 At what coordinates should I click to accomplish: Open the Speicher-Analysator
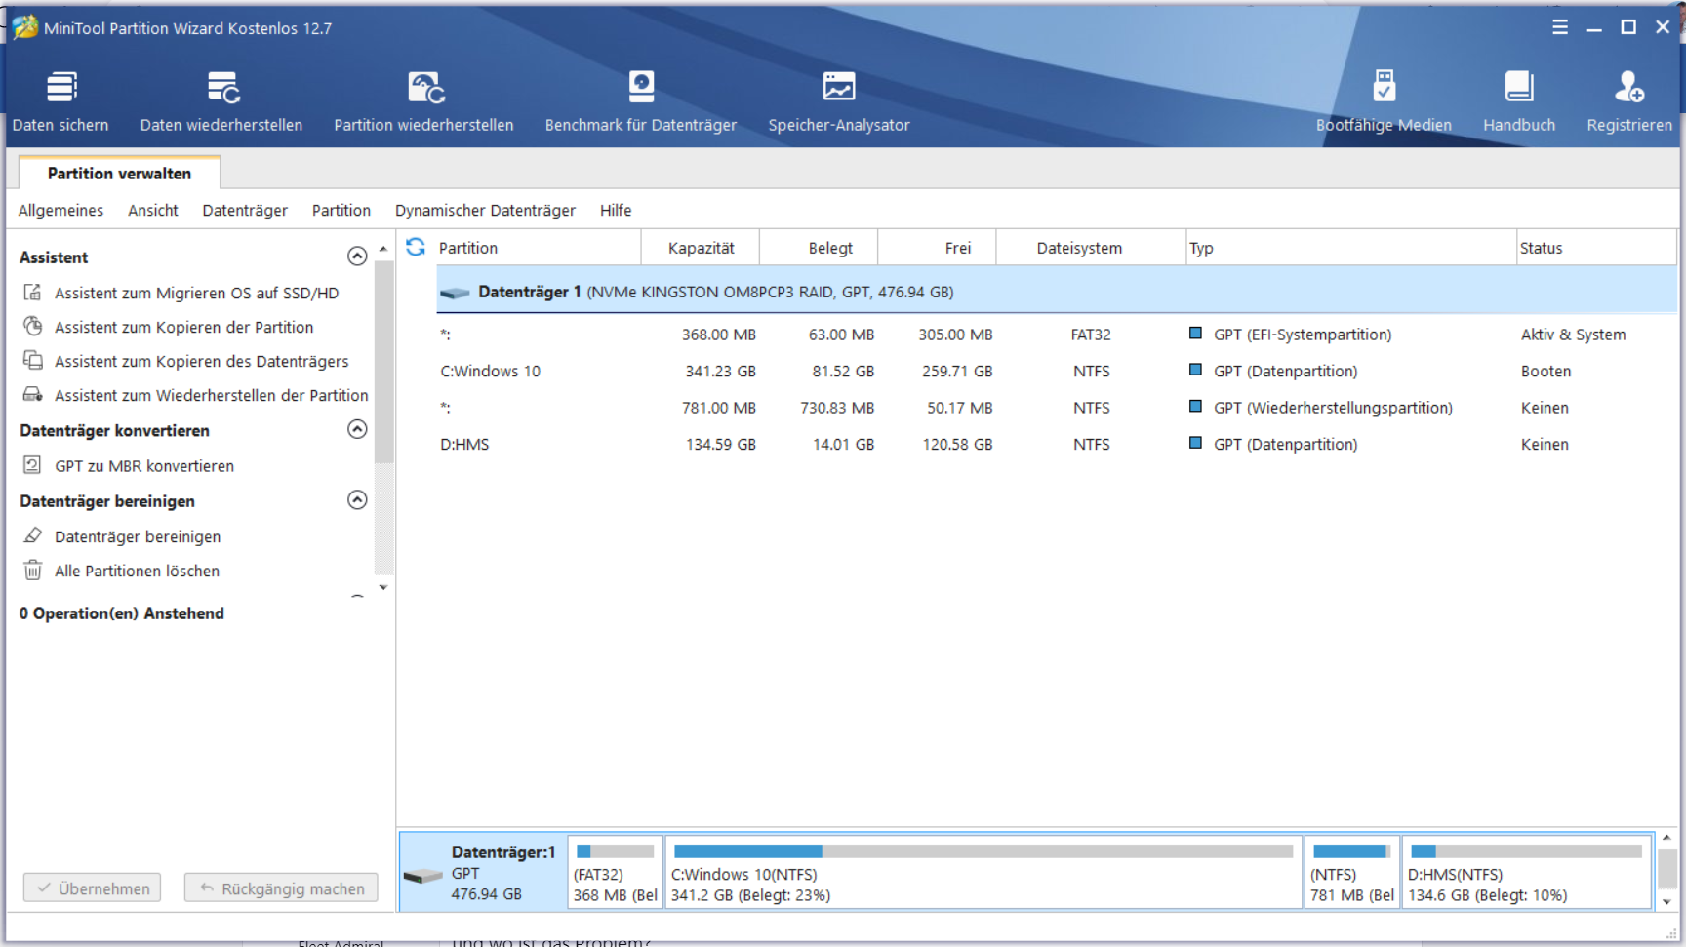[839, 101]
